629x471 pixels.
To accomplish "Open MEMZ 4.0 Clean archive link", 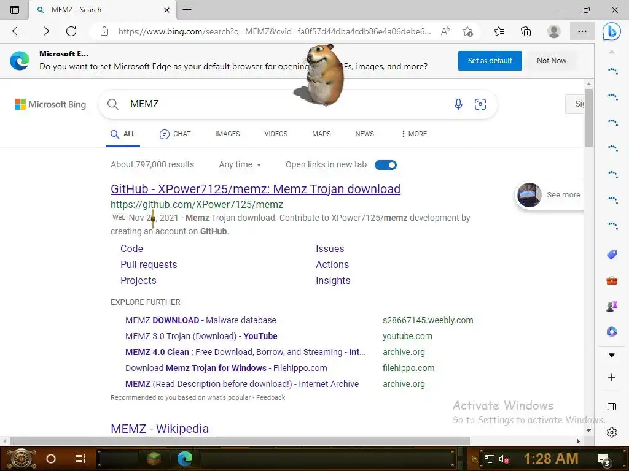I will 245,352.
